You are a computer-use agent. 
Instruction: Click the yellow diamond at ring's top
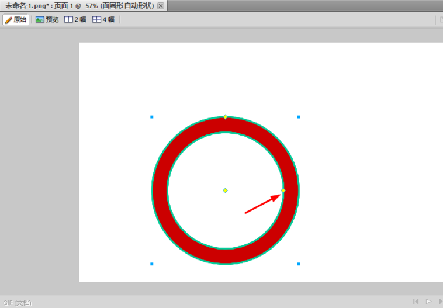tap(225, 117)
